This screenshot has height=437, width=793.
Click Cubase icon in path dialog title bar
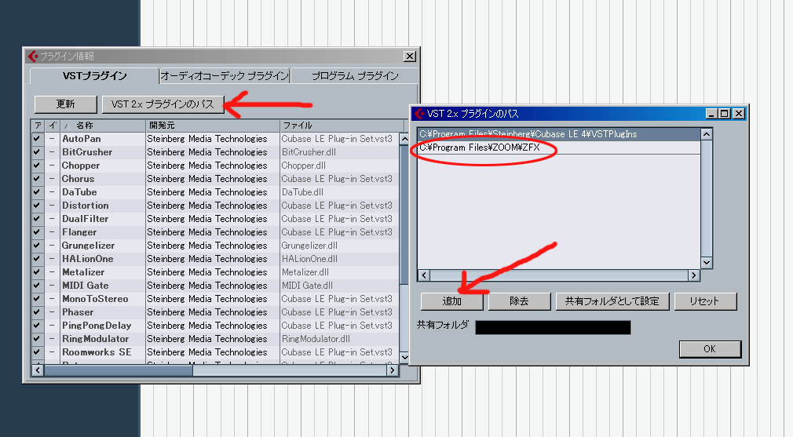click(x=419, y=114)
